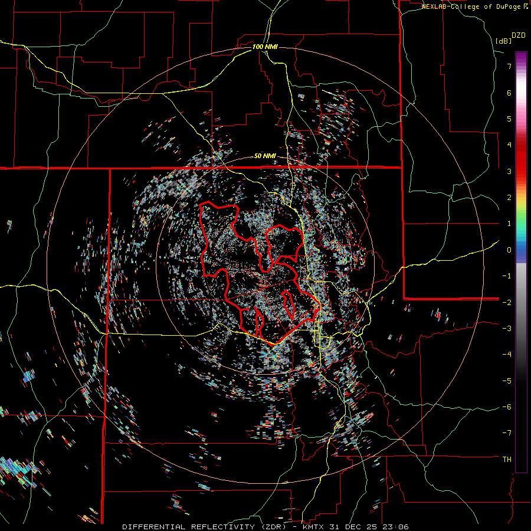Viewport: 531px width, 531px height.
Task: Click the "NEXLAB-College of DuPage" credit text
Action: pyautogui.click(x=472, y=6)
